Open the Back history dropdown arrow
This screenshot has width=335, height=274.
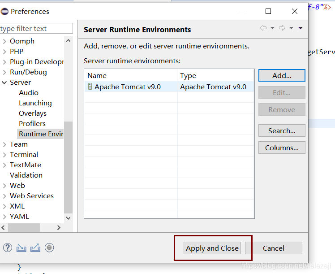pyautogui.click(x=272, y=28)
